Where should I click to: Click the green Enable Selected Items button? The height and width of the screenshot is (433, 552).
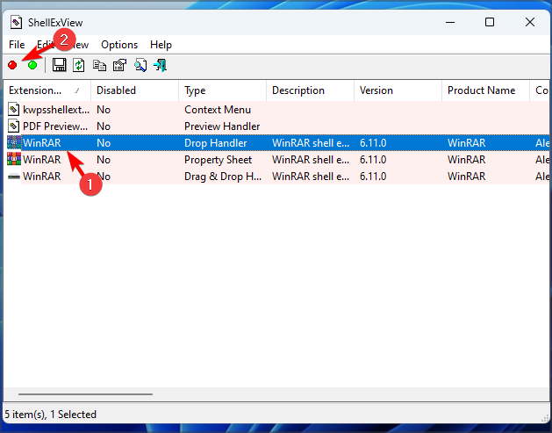[32, 65]
